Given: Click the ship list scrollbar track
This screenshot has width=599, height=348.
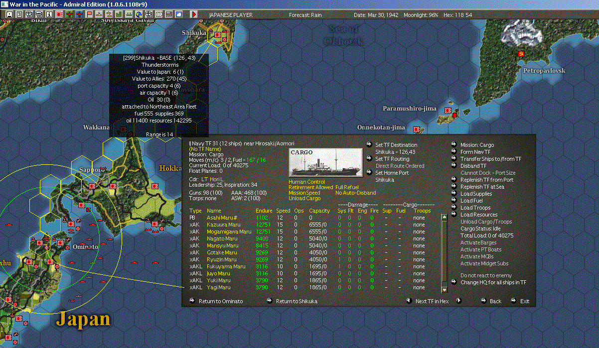Looking at the screenshot, I should click(445, 253).
